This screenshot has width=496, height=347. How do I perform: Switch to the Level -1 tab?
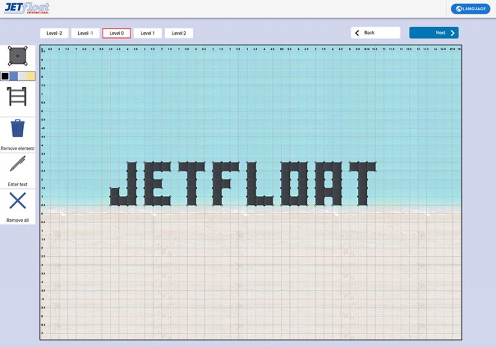(85, 33)
